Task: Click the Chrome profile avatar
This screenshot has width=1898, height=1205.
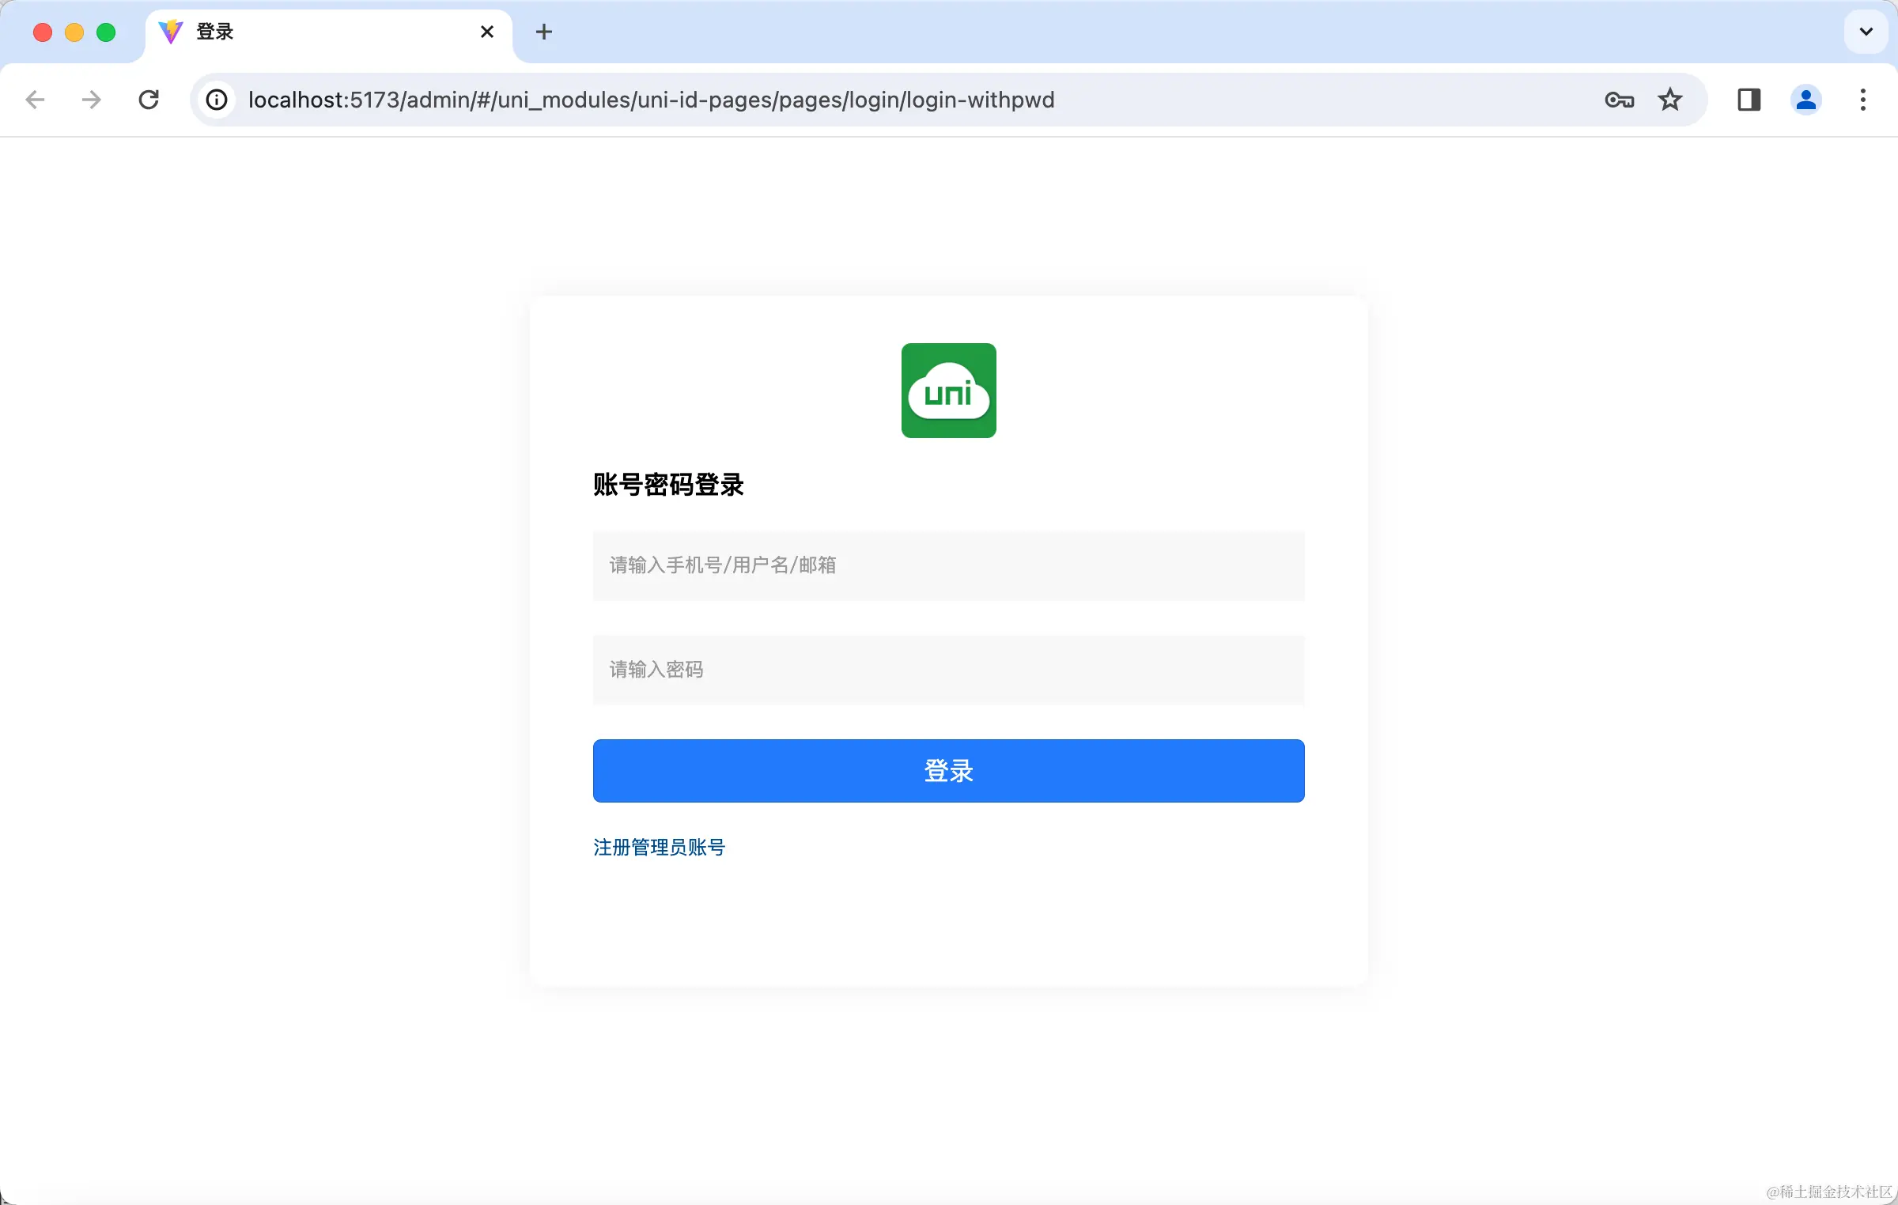Action: pyautogui.click(x=1806, y=100)
